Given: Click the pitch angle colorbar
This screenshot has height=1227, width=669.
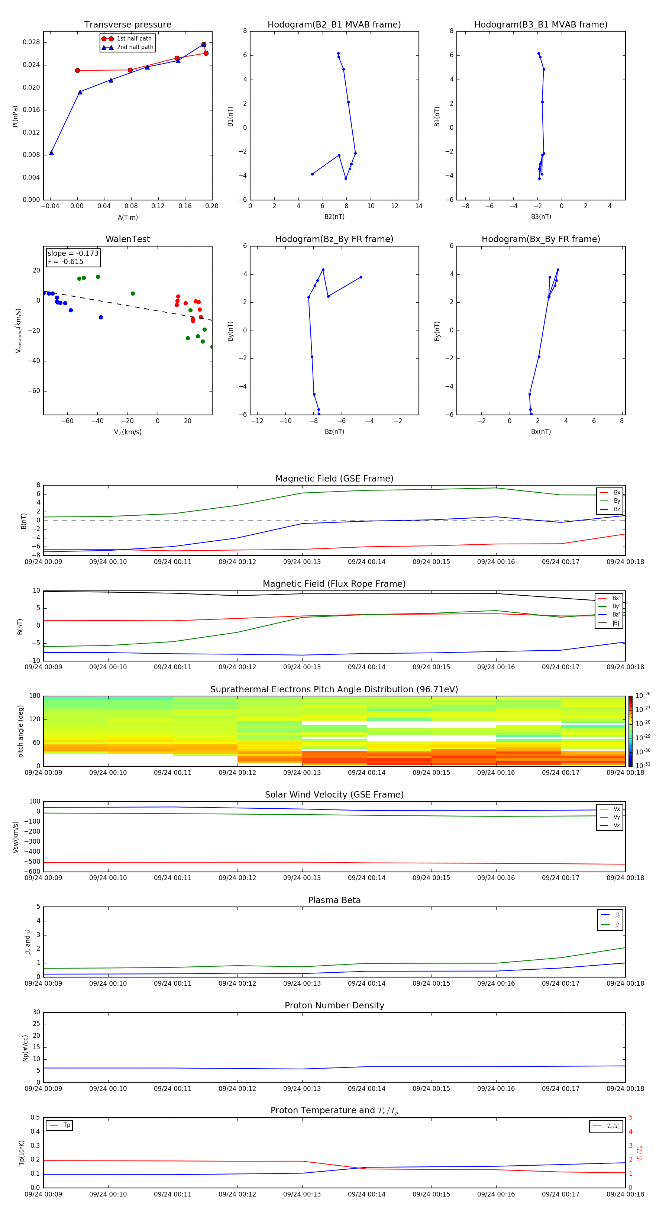Looking at the screenshot, I should click(630, 731).
